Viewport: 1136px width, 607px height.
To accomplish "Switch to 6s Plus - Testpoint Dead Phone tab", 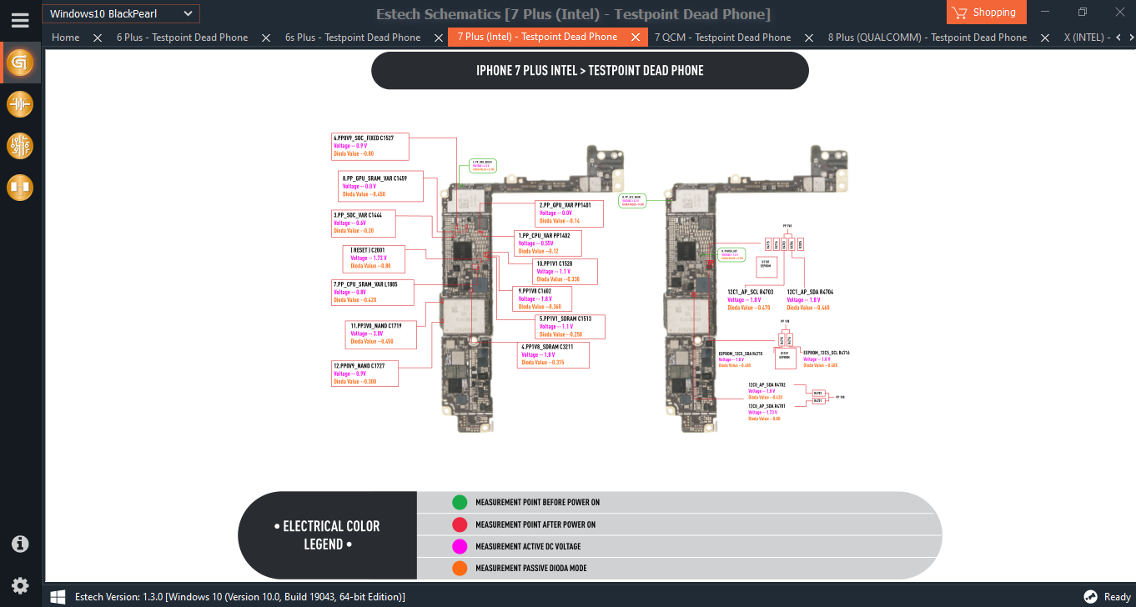I will (x=353, y=38).
